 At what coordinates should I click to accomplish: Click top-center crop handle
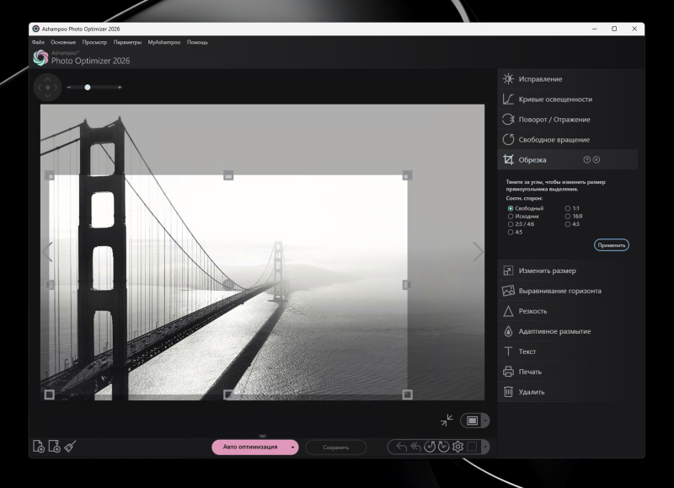[228, 175]
